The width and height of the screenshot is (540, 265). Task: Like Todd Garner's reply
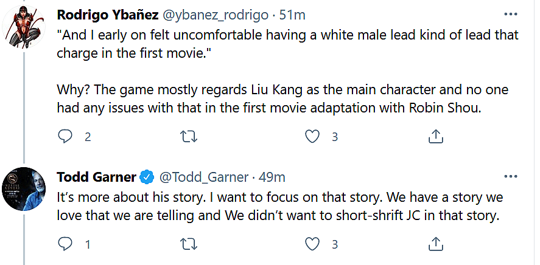(x=312, y=244)
